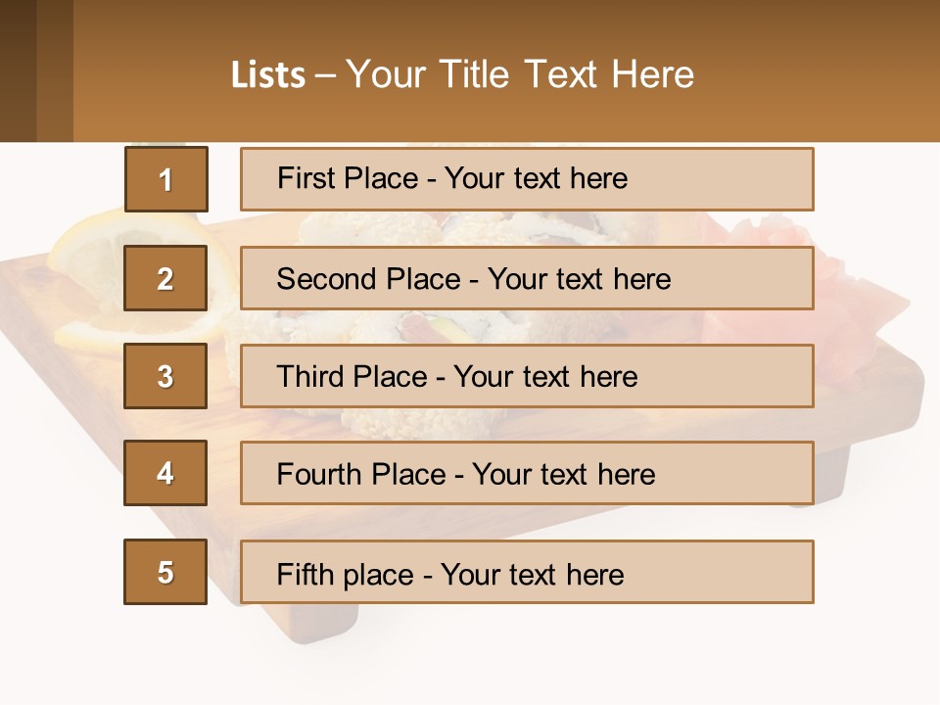Image resolution: width=940 pixels, height=705 pixels.
Task: Click the Second Place text bar
Action: point(527,278)
